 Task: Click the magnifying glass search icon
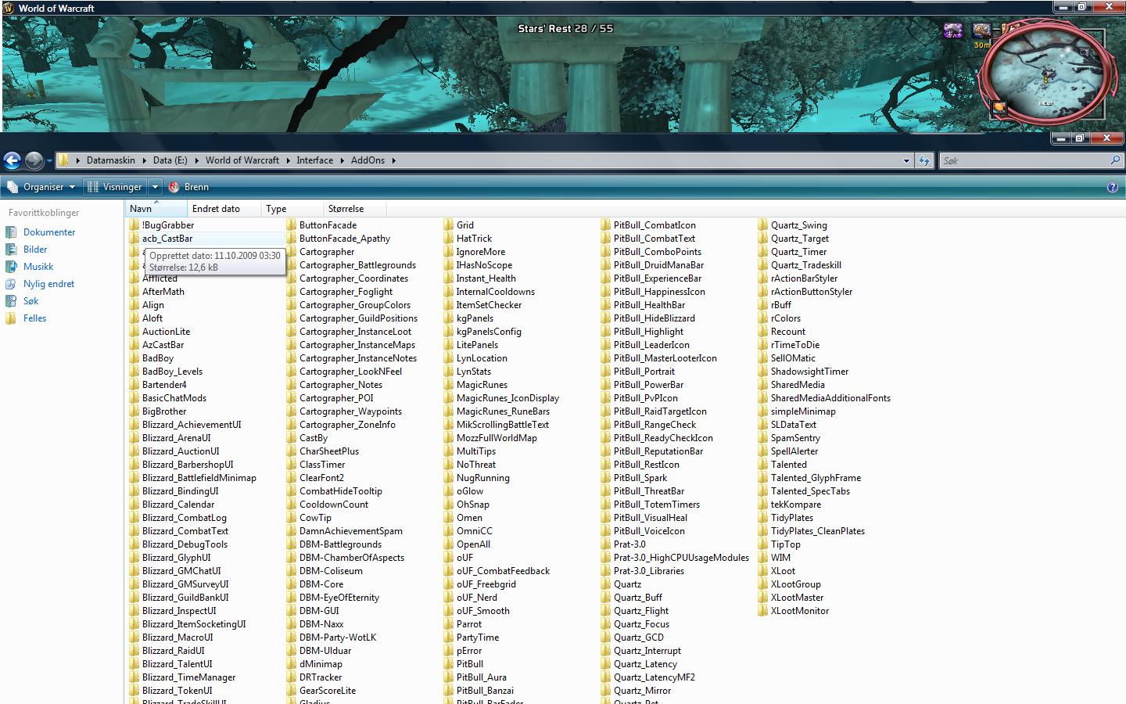point(1115,160)
